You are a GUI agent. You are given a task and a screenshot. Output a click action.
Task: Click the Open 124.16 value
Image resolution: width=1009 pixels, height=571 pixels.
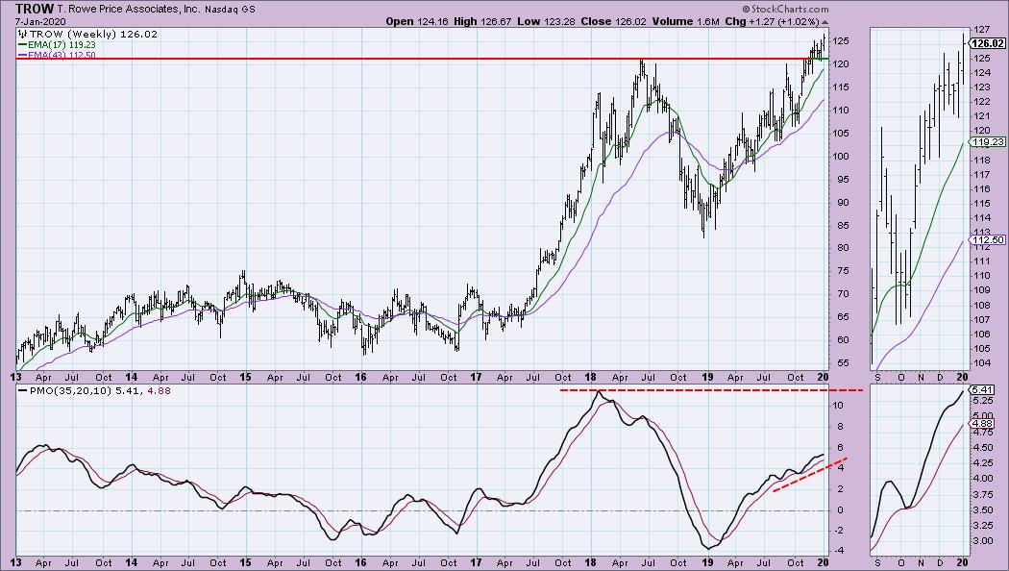point(418,21)
